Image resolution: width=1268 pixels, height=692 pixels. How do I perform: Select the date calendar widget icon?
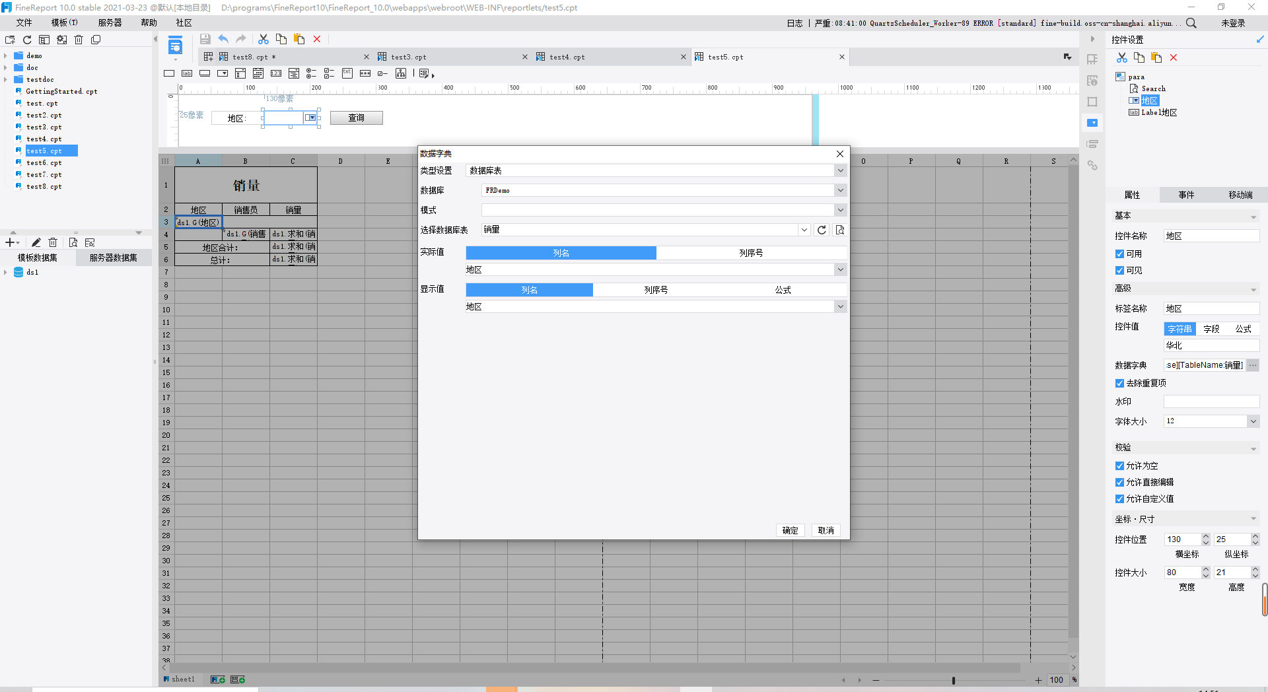[x=258, y=73]
